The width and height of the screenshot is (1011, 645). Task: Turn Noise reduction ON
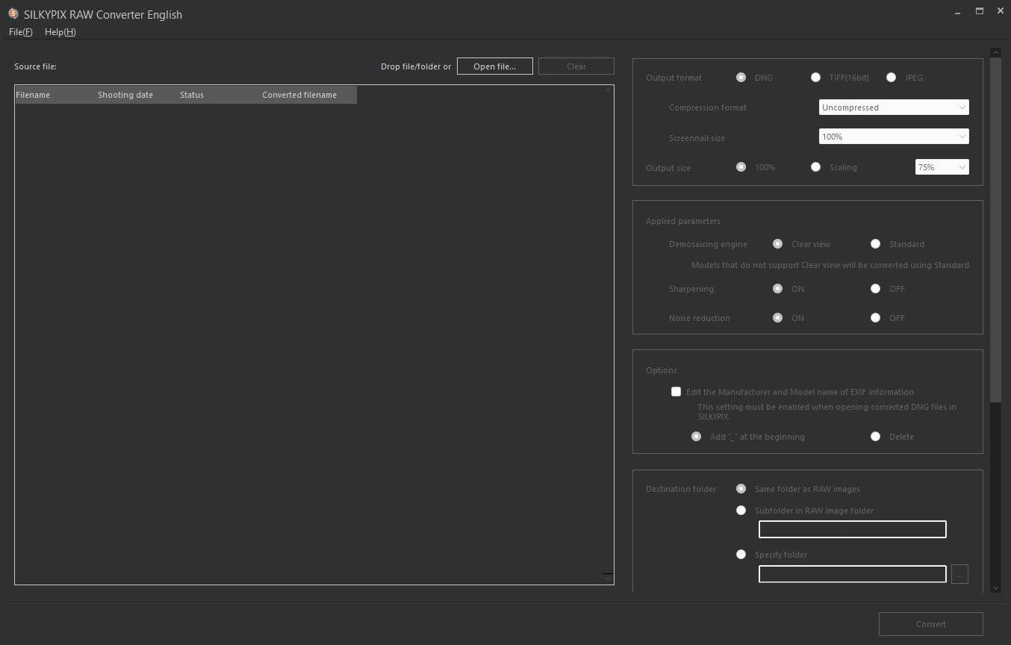click(777, 318)
